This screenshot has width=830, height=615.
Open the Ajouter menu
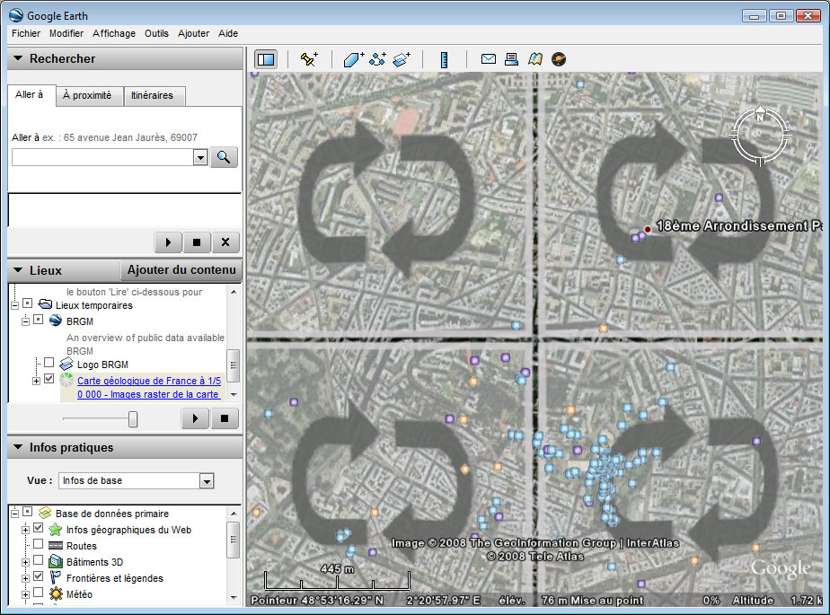coord(193,33)
